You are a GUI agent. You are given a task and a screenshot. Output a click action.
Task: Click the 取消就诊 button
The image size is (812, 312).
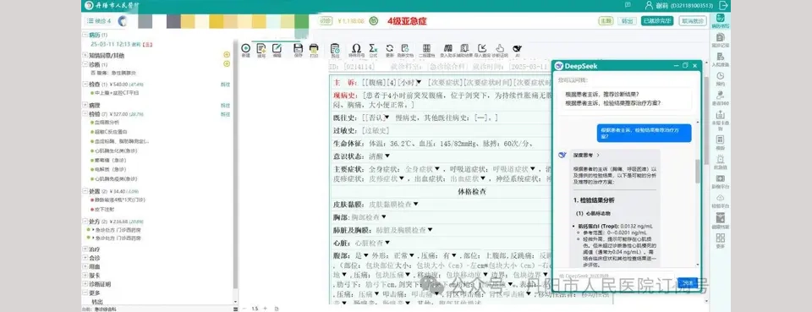click(693, 21)
